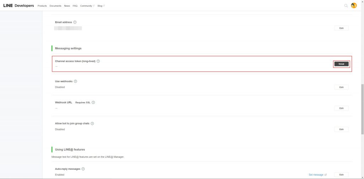Viewport: 364px width, 179px height.
Task: Click help icon beside Channel access token
Action: click(x=98, y=61)
